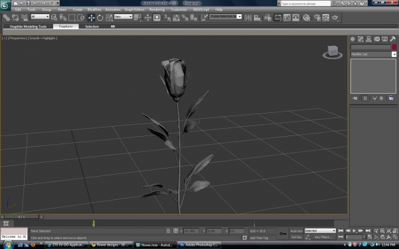
Task: Activate the Select and Rotate tool
Action: [100, 17]
